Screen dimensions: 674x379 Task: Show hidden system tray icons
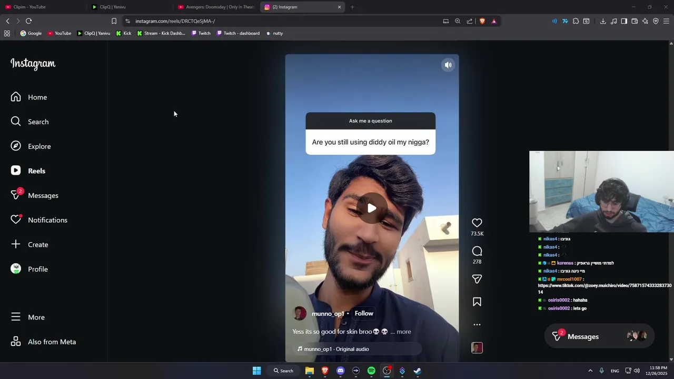pyautogui.click(x=590, y=371)
